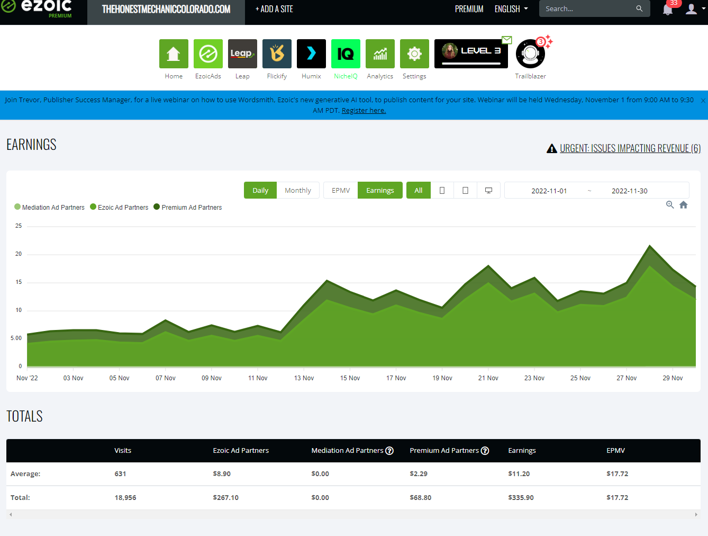The width and height of the screenshot is (708, 536).
Task: Open the Level 3 badge
Action: [471, 53]
